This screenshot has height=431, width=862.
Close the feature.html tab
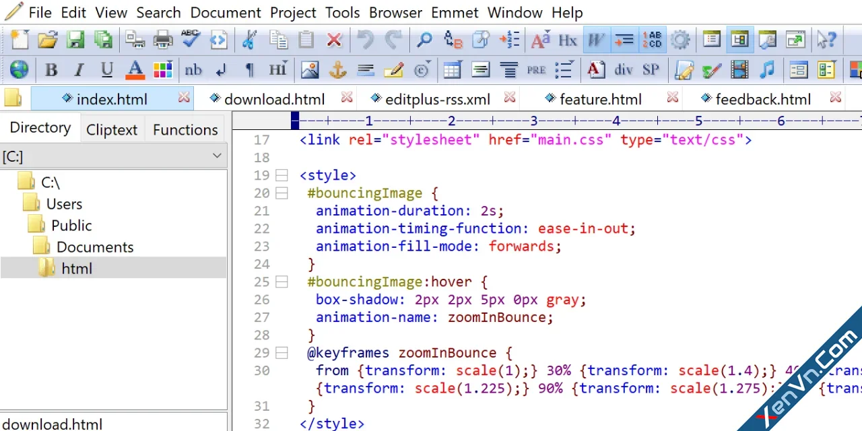[672, 98]
